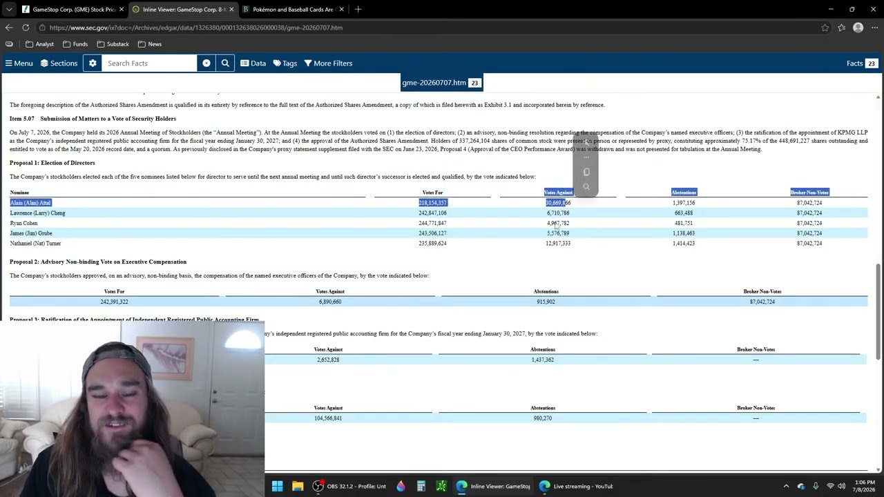Close the Pokémon and Baseball Cards tab
The height and width of the screenshot is (497, 884).
(341, 10)
